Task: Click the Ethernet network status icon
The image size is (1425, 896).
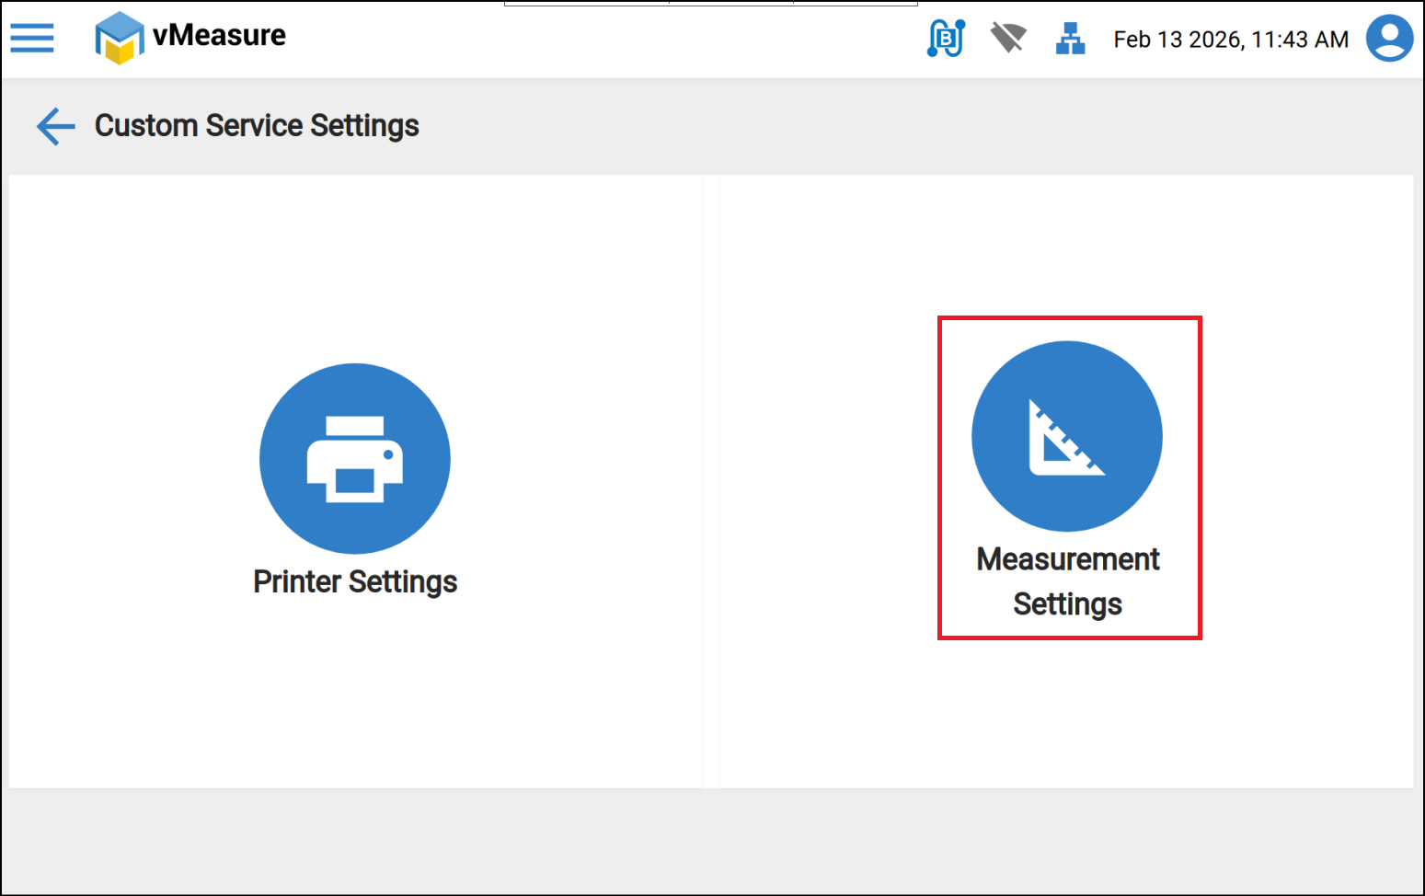Action: [x=1070, y=39]
